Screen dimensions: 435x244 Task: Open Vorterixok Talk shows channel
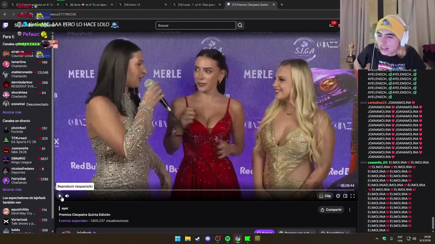coord(27,222)
